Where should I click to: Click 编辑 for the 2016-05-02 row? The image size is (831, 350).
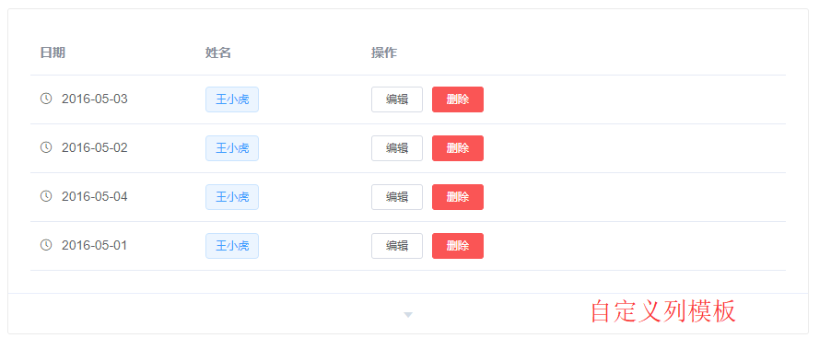(397, 148)
